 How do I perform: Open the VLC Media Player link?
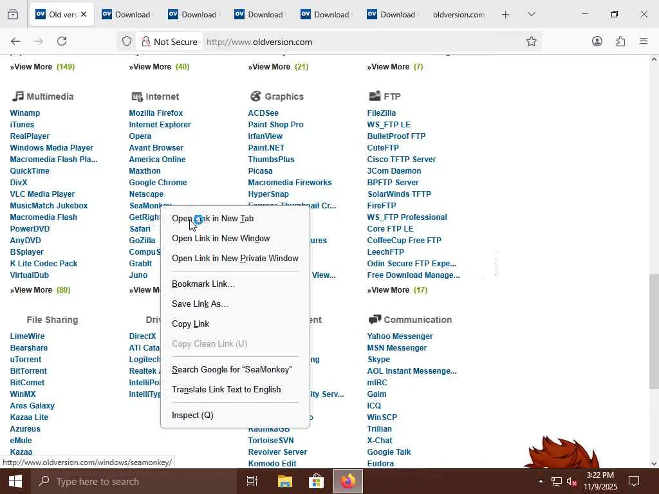click(x=42, y=194)
